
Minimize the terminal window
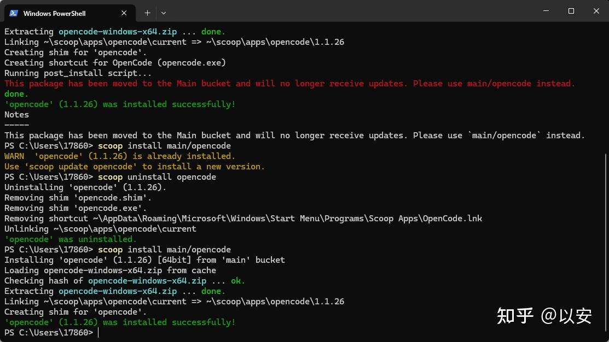pyautogui.click(x=546, y=11)
